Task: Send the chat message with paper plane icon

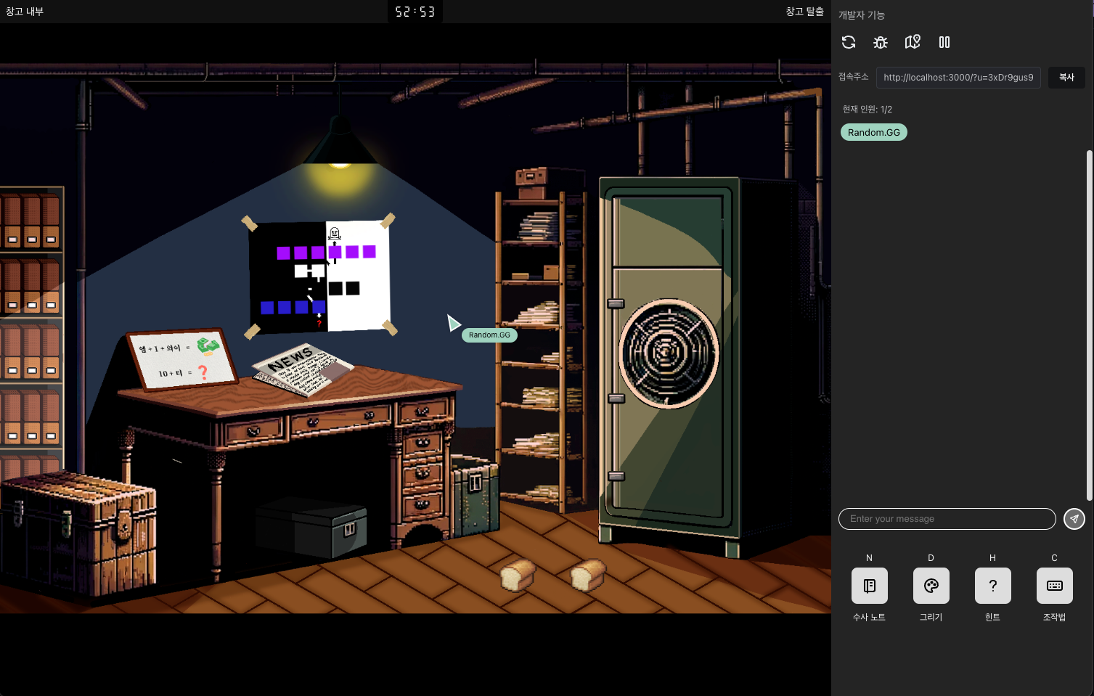Action: click(x=1074, y=519)
